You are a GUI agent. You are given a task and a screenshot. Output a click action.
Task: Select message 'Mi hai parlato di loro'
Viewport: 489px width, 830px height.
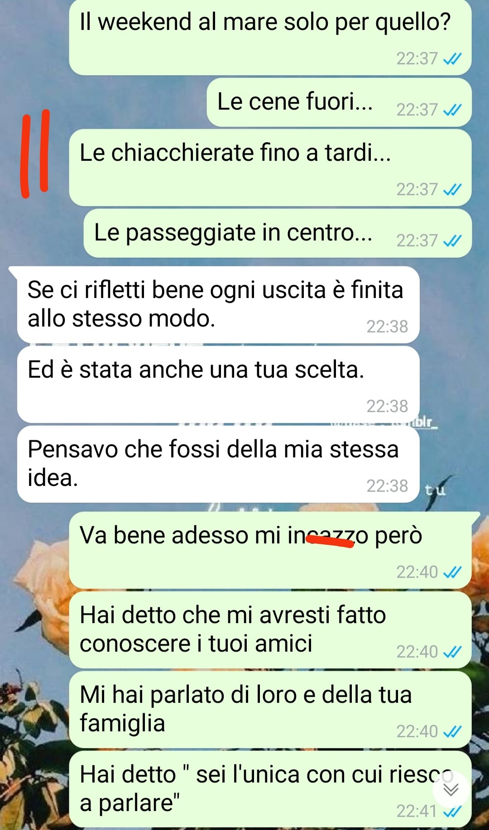point(270,710)
